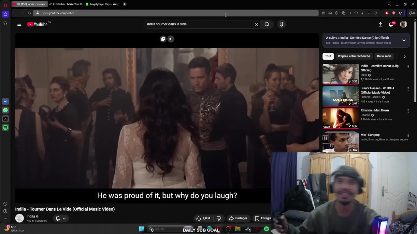Select the 'Tout' filter chip
This screenshot has height=234, width=417.
click(328, 56)
